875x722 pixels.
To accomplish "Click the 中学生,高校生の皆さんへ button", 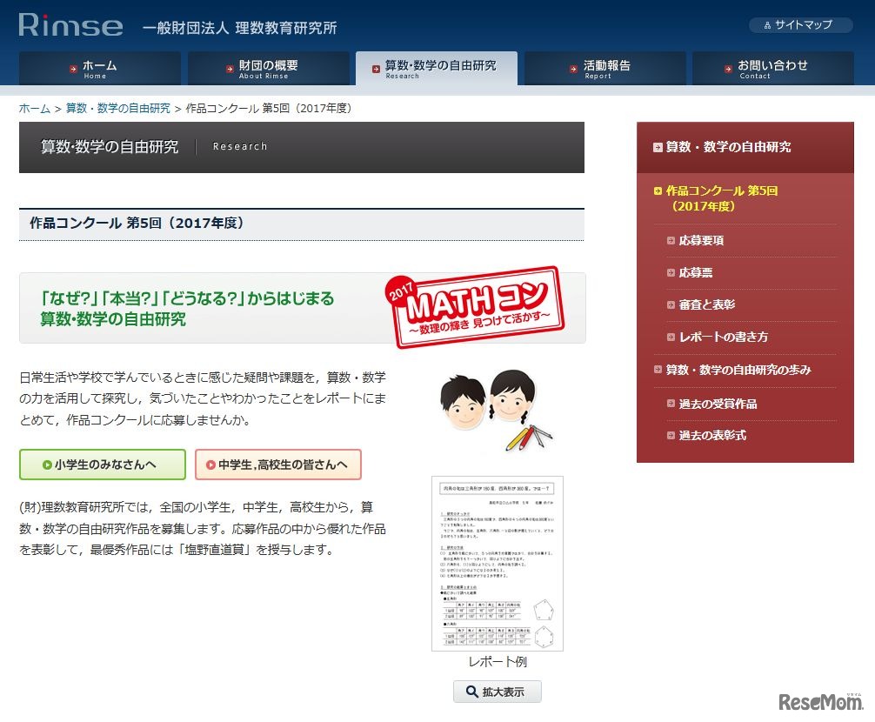I will click(278, 465).
